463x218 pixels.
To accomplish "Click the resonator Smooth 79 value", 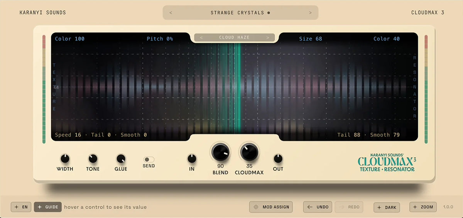I will coord(385,135).
